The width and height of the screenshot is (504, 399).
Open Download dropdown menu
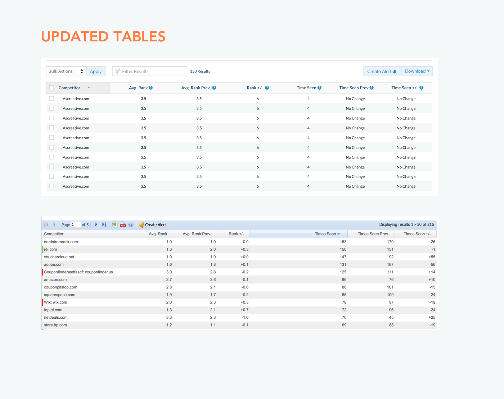417,71
